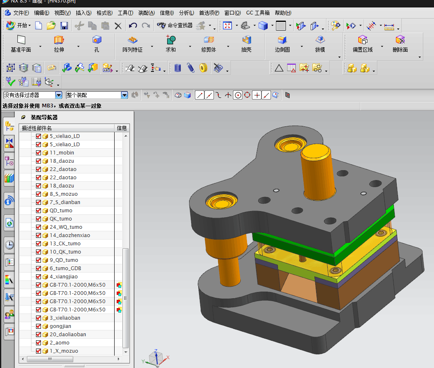
Task: Open the GC Toolkit (GC 工具箱) menu
Action: pyautogui.click(x=258, y=13)
